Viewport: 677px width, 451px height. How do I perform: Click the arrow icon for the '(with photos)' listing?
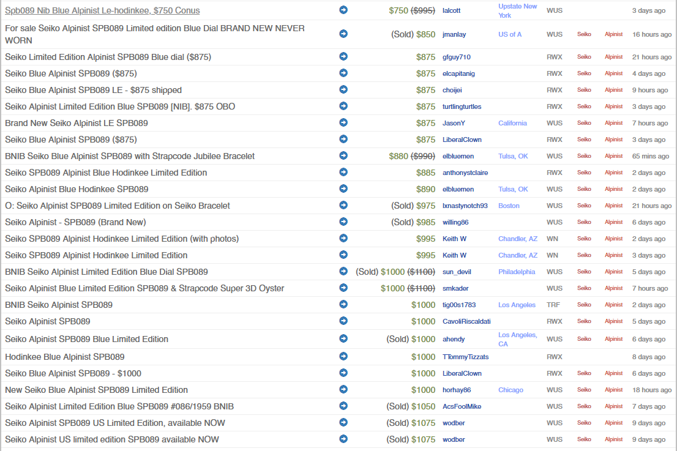[343, 238]
